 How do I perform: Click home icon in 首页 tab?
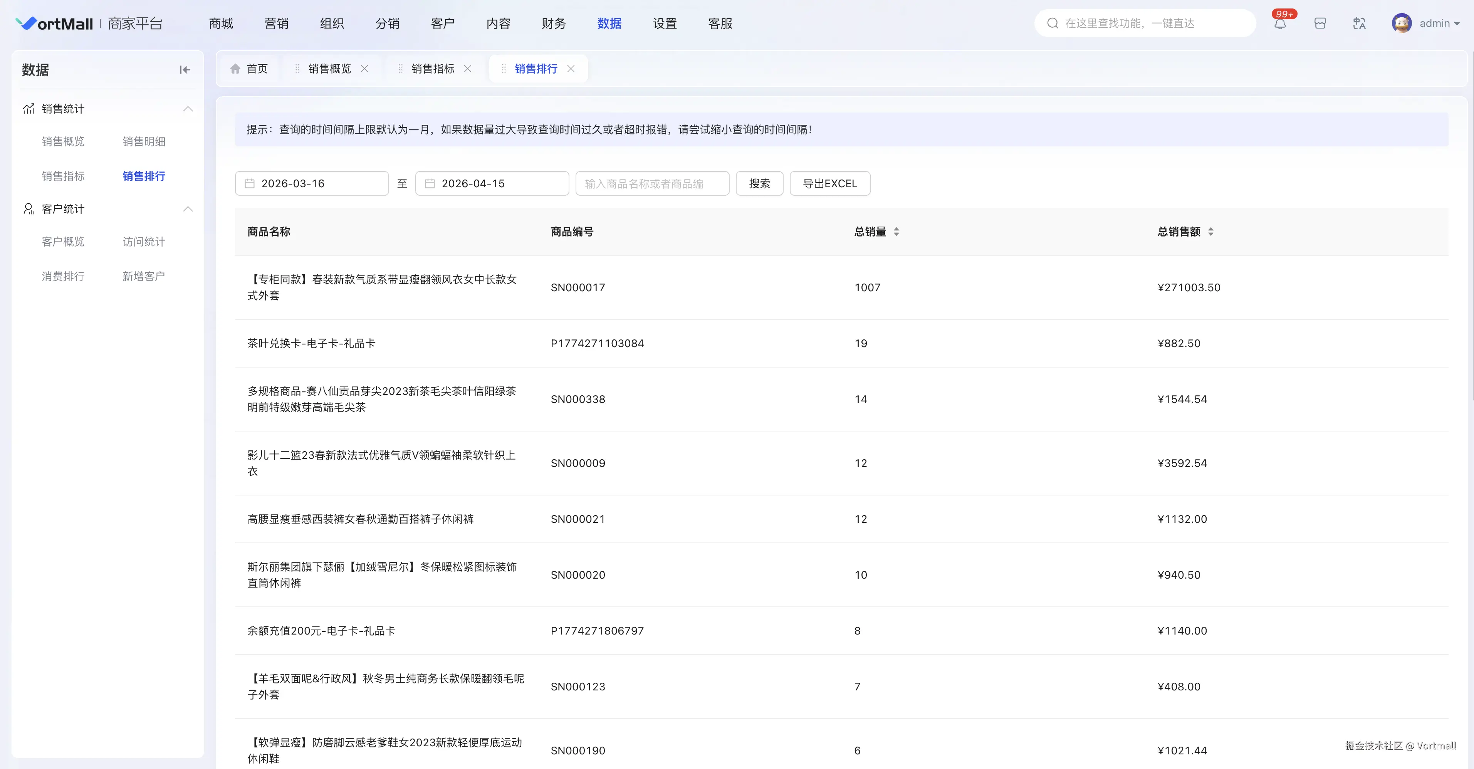pyautogui.click(x=235, y=69)
